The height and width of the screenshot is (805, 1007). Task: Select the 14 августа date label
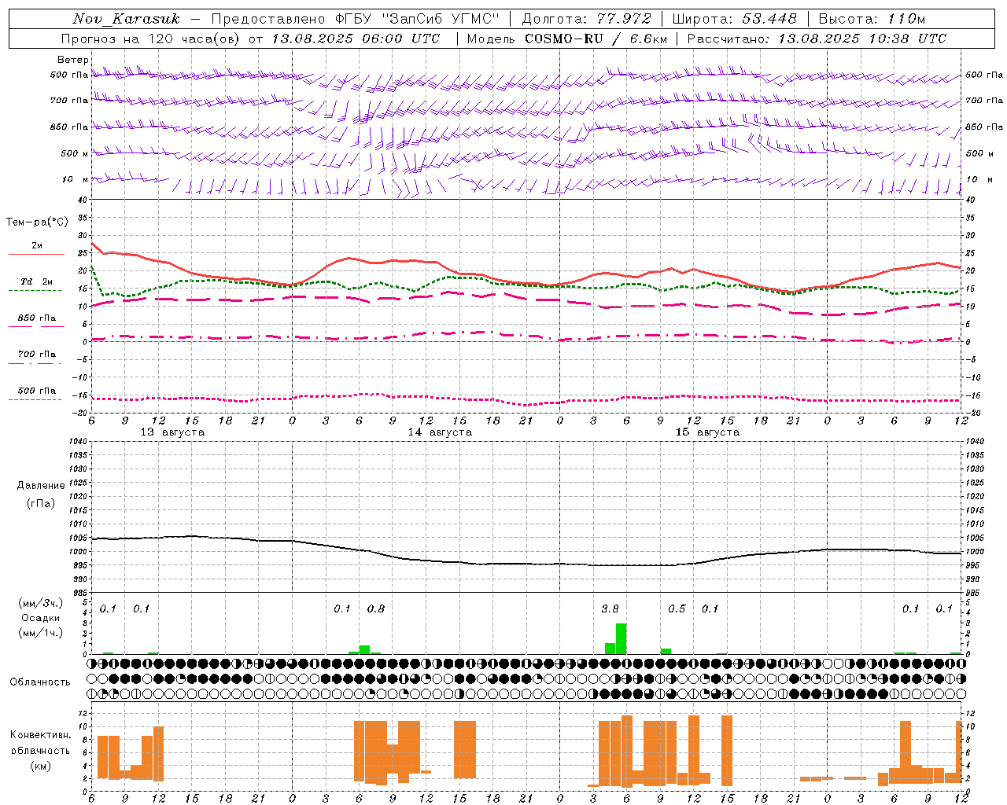pos(440,432)
